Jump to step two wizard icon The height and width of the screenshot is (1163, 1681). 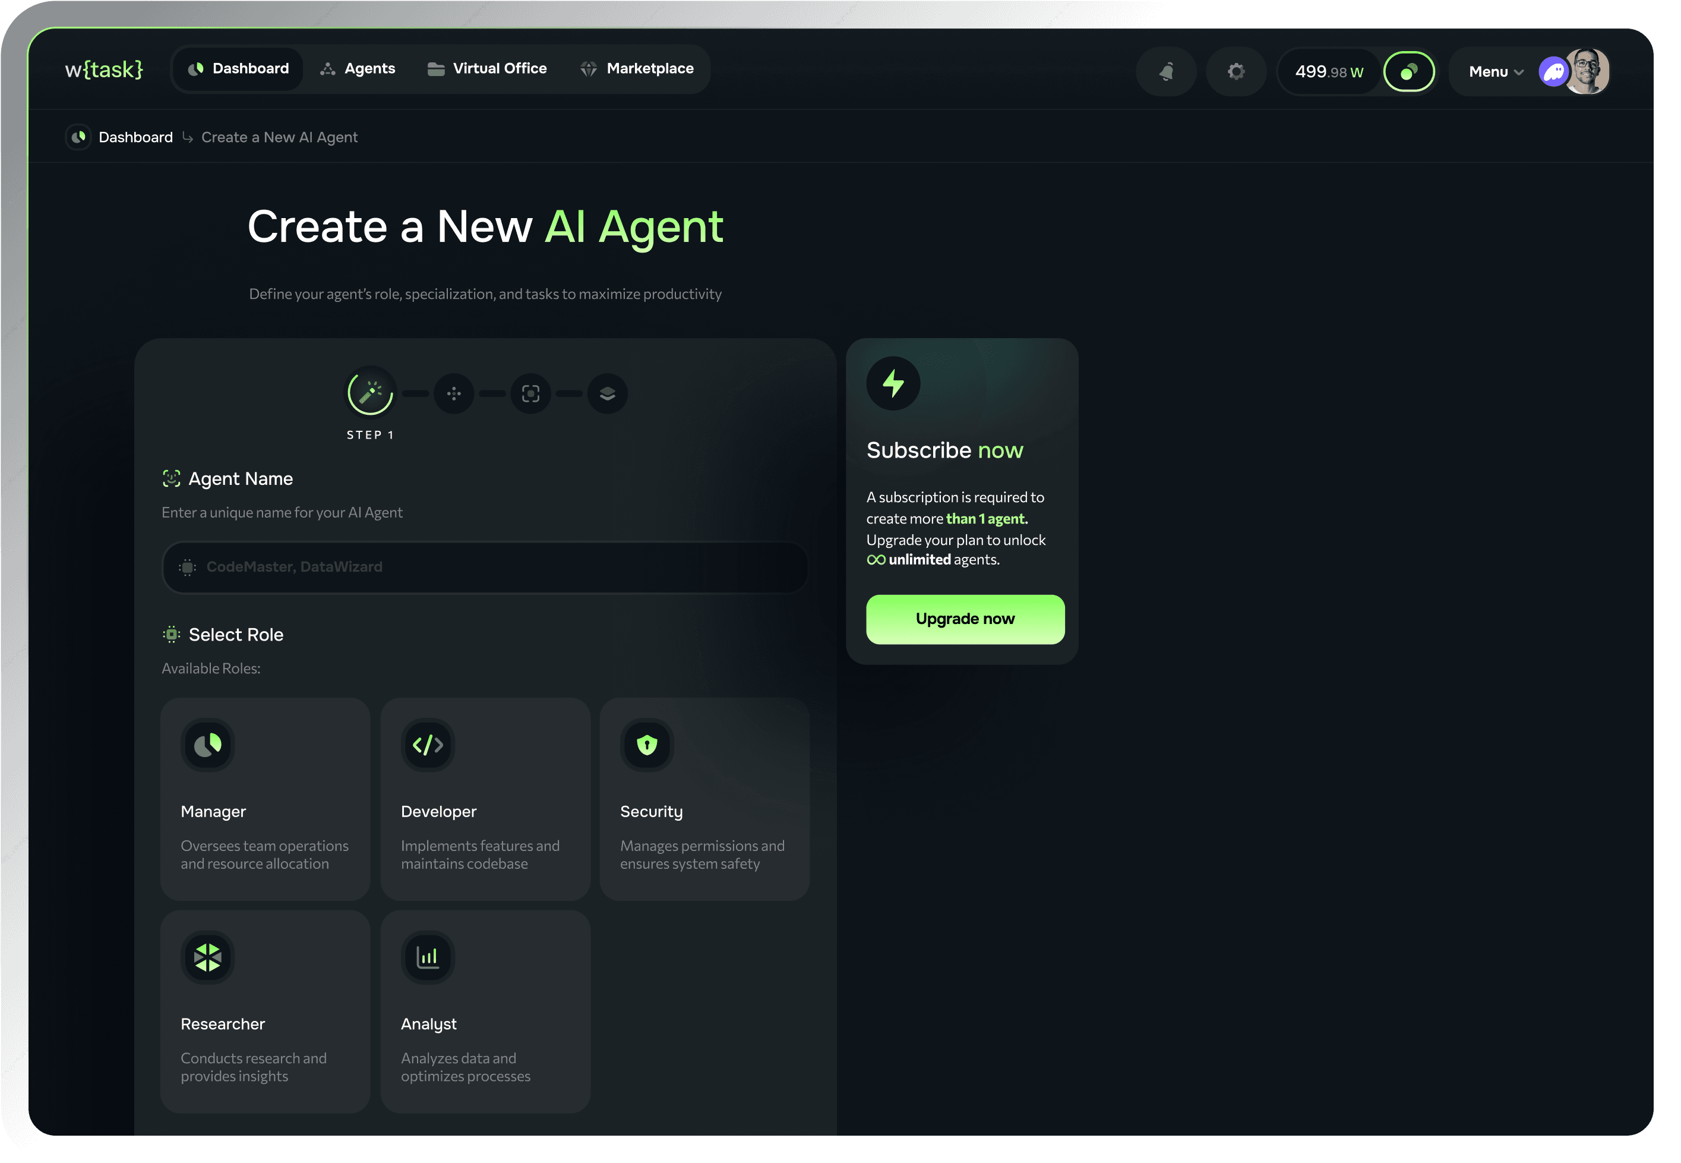(454, 393)
